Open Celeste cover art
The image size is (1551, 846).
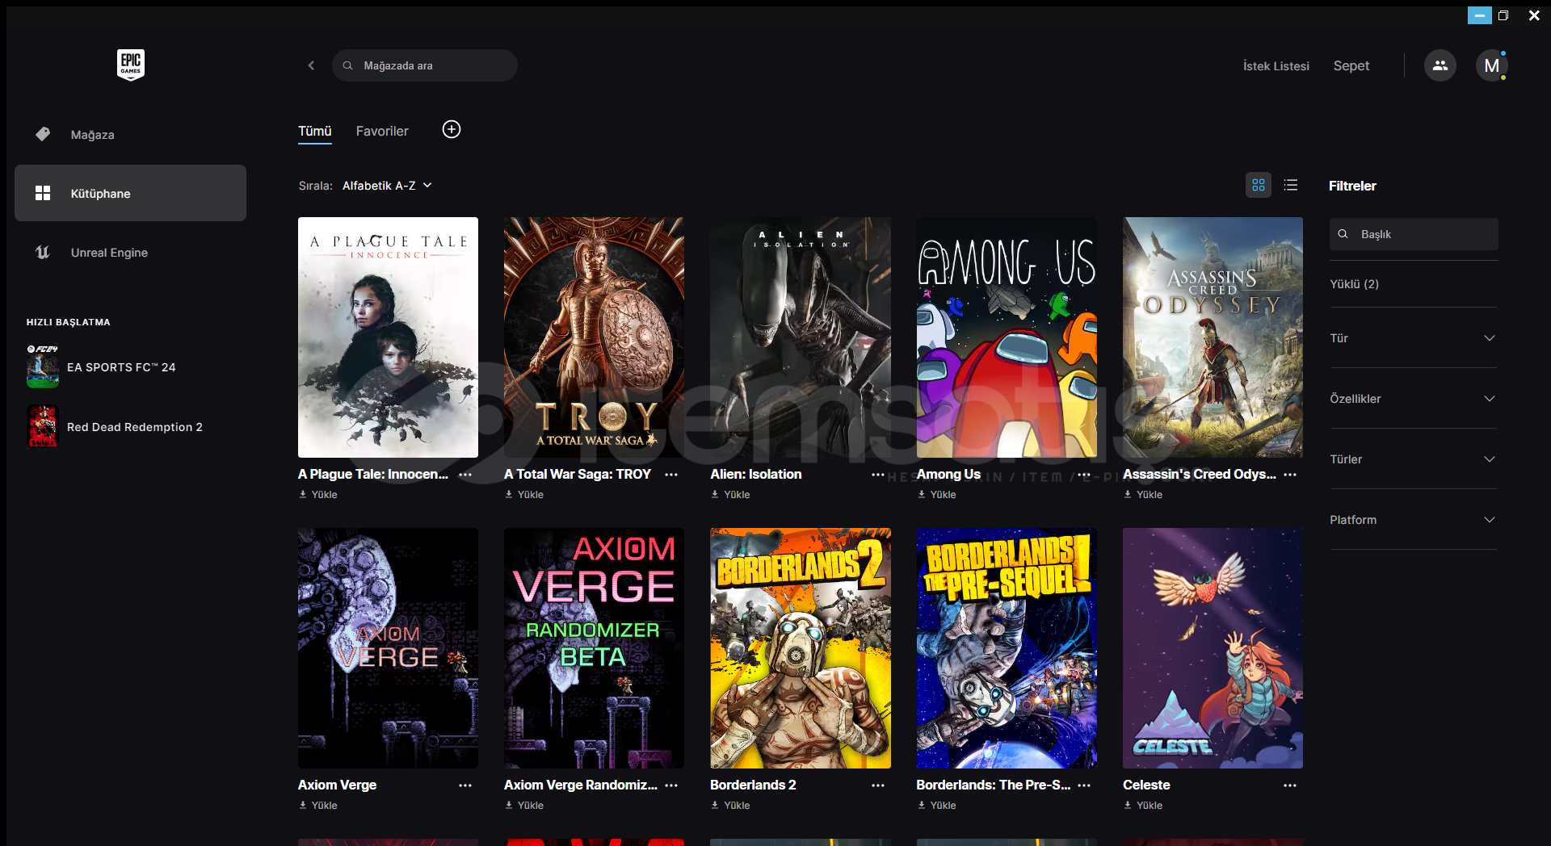(1213, 648)
